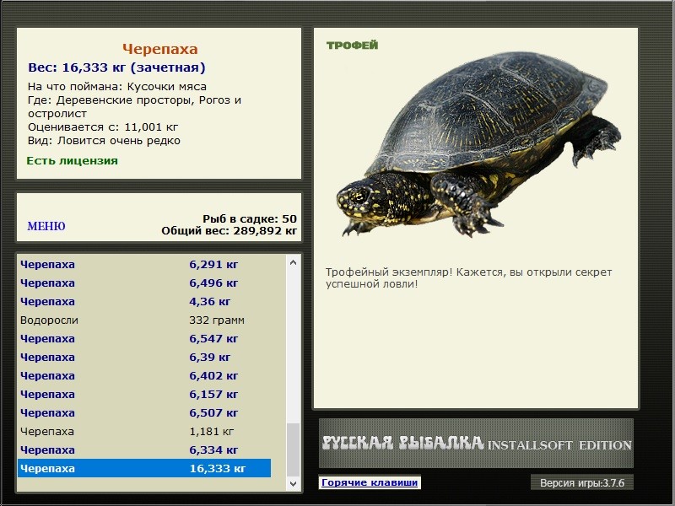Click the catch list scrollbar thumb
This screenshot has width=675, height=506.
(x=293, y=450)
